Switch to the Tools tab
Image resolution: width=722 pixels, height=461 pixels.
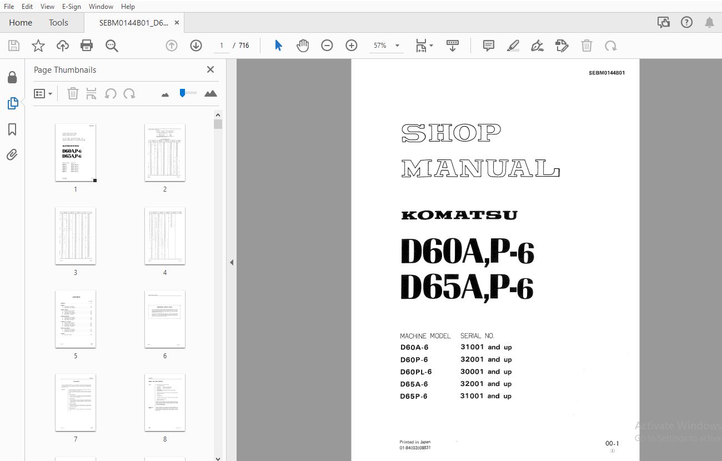[x=58, y=22]
